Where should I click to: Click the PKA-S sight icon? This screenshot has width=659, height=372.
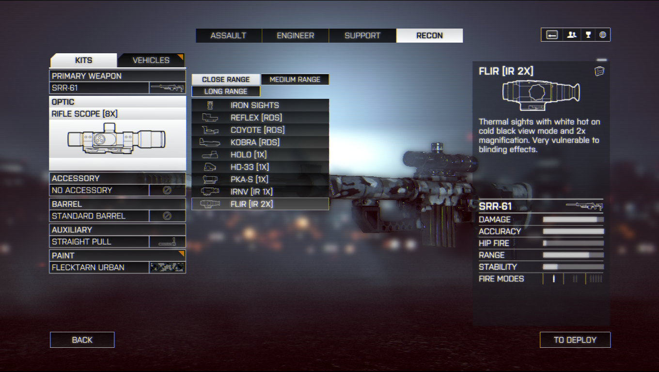coord(210,179)
